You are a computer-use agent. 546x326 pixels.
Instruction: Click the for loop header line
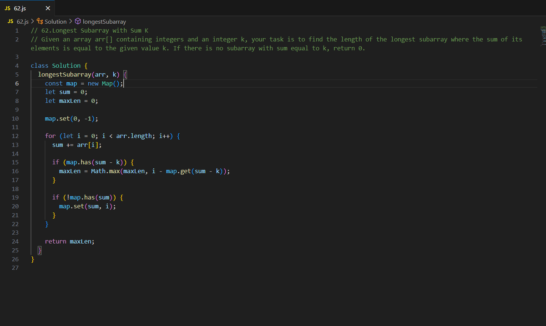[x=112, y=136]
